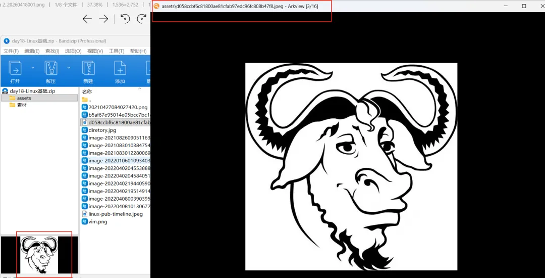
Task: Rotate image counterclockwise in photo viewer
Action: click(125, 19)
